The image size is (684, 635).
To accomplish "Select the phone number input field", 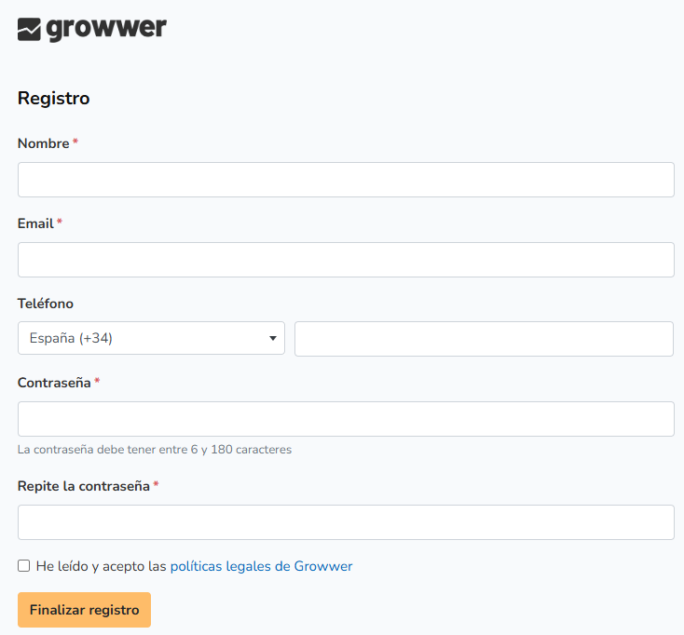I will [x=485, y=339].
